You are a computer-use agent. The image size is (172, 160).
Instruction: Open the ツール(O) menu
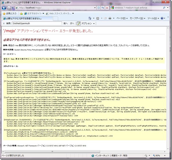153,18
